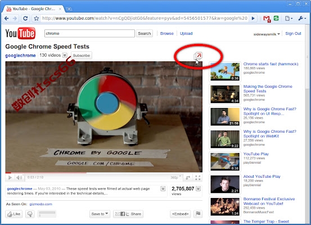
Task: Click googlechrome link in the description
Action: pyautogui.click(x=20, y=188)
